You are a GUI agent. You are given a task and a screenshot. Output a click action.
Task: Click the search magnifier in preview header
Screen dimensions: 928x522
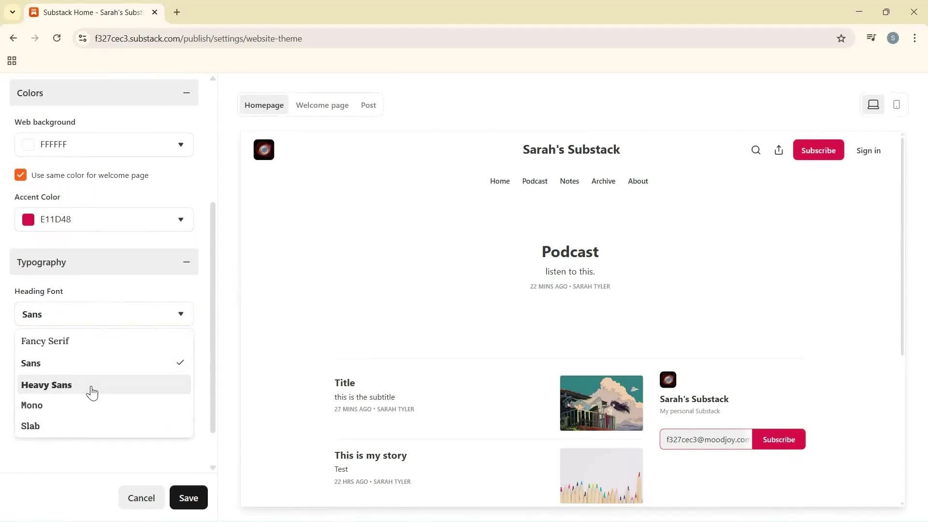[x=756, y=150]
